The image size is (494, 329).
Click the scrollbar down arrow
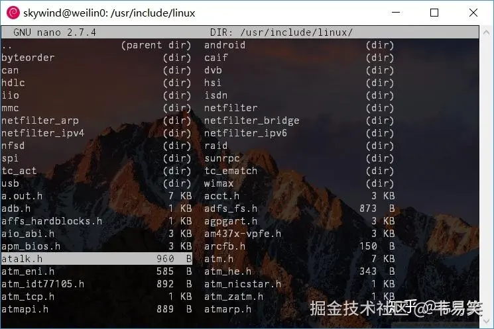coord(486,321)
